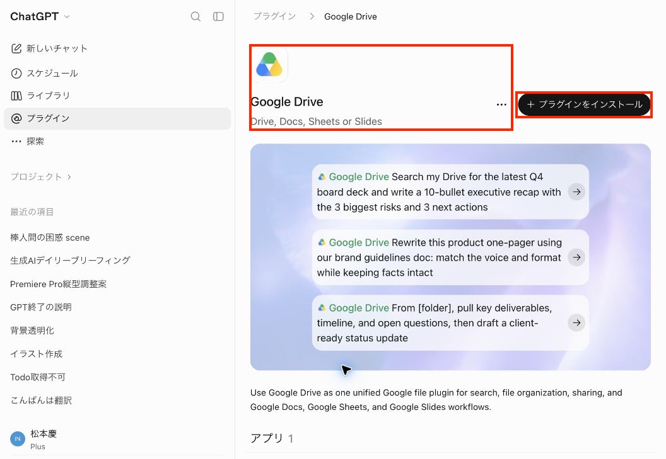Click the Google Drive logo icon
The width and height of the screenshot is (666, 459).
pyautogui.click(x=269, y=64)
